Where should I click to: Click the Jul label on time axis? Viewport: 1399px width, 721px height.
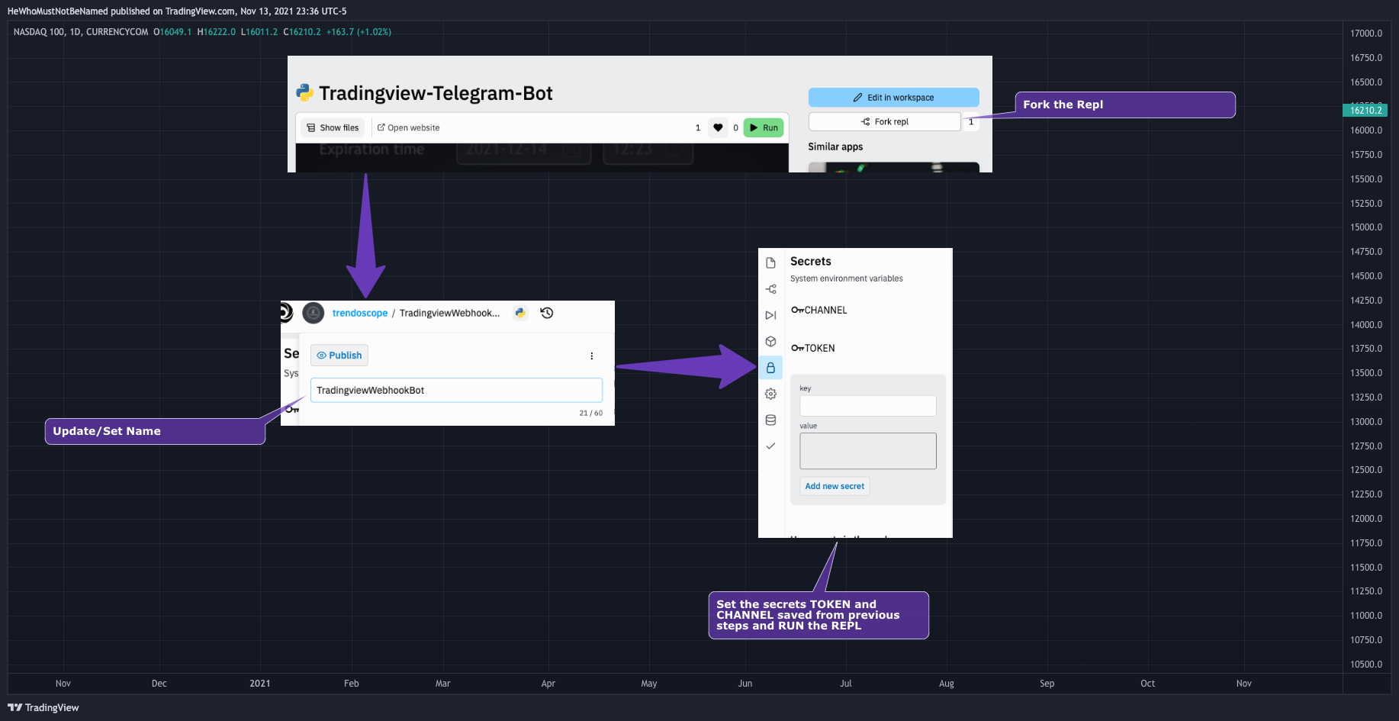846,684
